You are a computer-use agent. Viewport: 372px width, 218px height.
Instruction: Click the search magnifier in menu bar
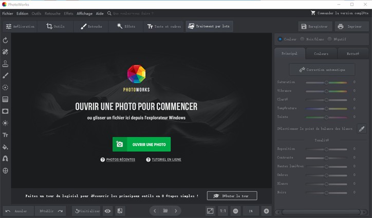(109, 13)
